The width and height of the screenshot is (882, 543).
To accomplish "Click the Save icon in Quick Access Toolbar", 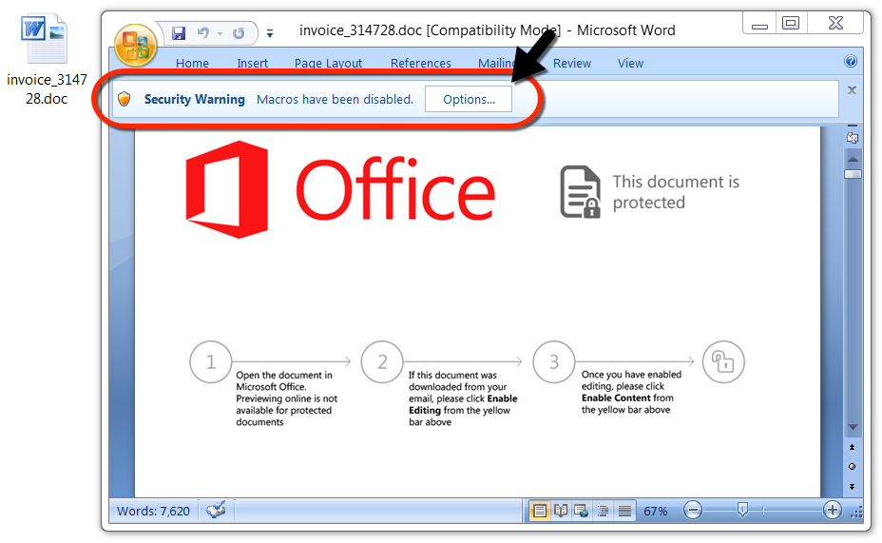I will (179, 33).
